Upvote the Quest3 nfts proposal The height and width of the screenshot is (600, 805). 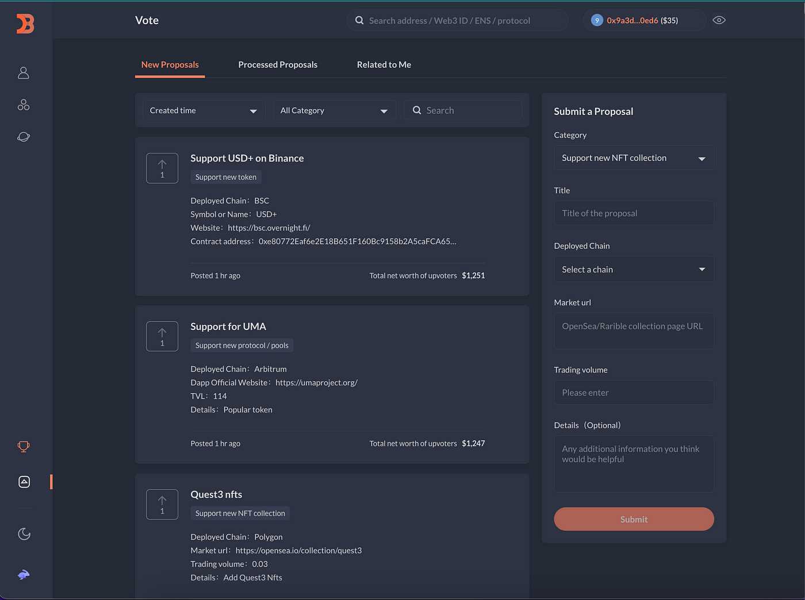[162, 505]
